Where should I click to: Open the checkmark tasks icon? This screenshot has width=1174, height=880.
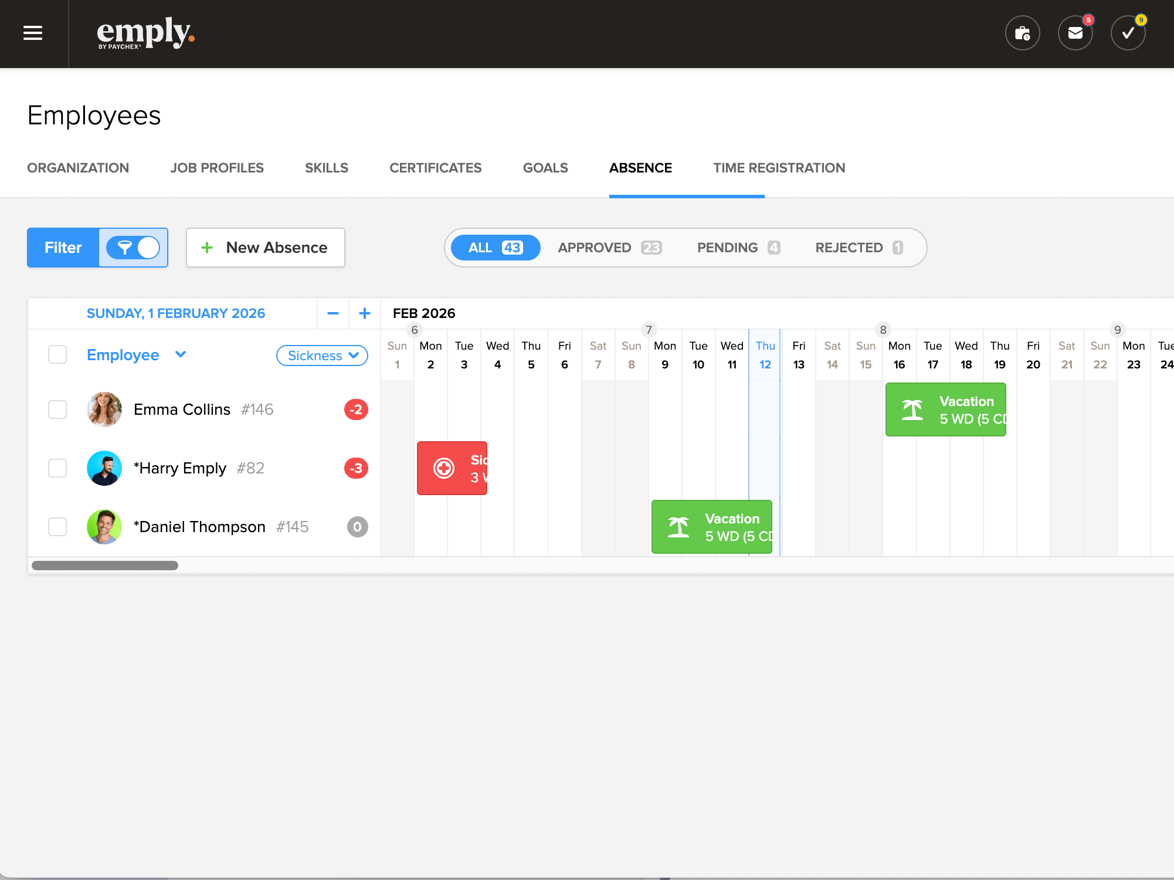click(x=1128, y=33)
